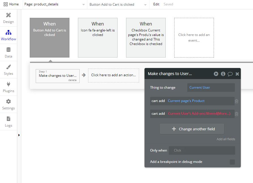
Task: Click the Only when condition field
Action: click(202, 150)
